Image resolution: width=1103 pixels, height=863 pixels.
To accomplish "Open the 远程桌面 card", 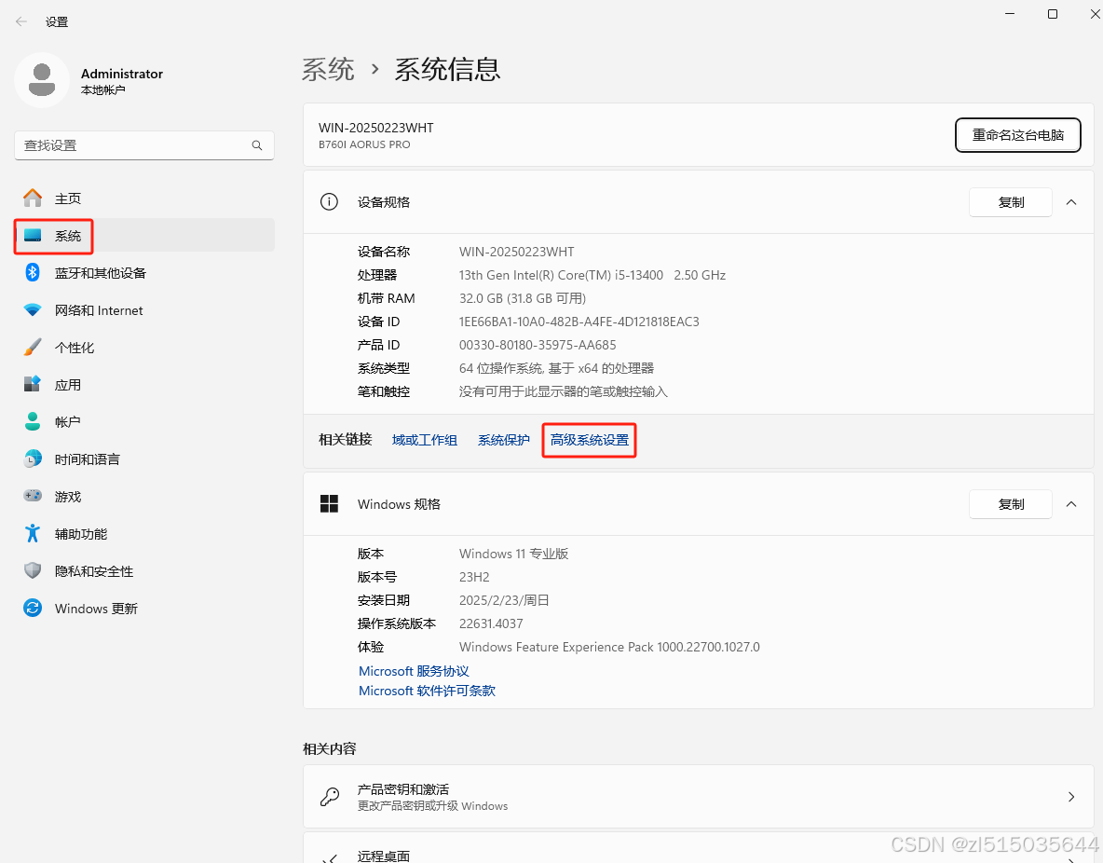I will pyautogui.click(x=699, y=848).
